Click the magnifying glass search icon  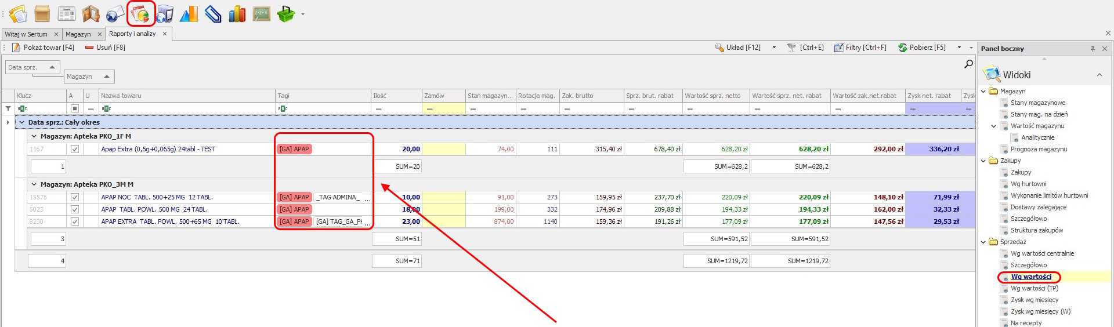(968, 64)
